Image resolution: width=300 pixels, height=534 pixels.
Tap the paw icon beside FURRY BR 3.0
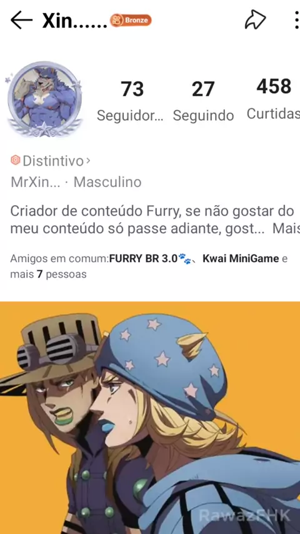(185, 259)
